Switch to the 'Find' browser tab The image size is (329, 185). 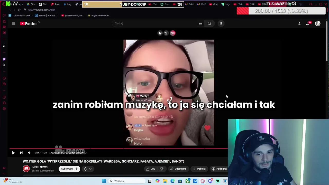point(43,4)
